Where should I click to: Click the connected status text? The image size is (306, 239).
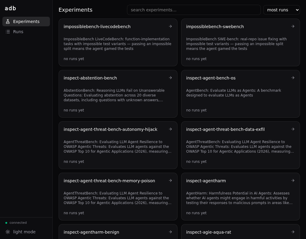pyautogui.click(x=18, y=223)
